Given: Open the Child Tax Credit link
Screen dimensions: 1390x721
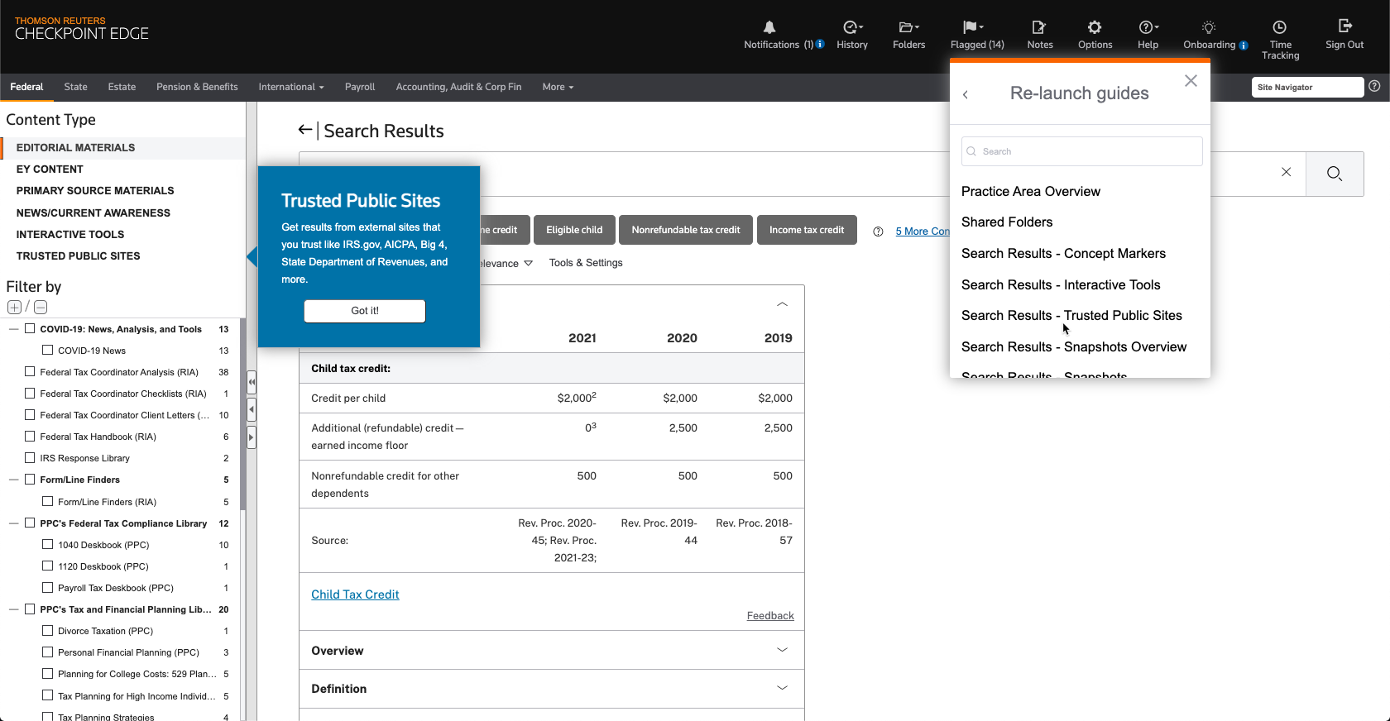Looking at the screenshot, I should click(x=355, y=594).
